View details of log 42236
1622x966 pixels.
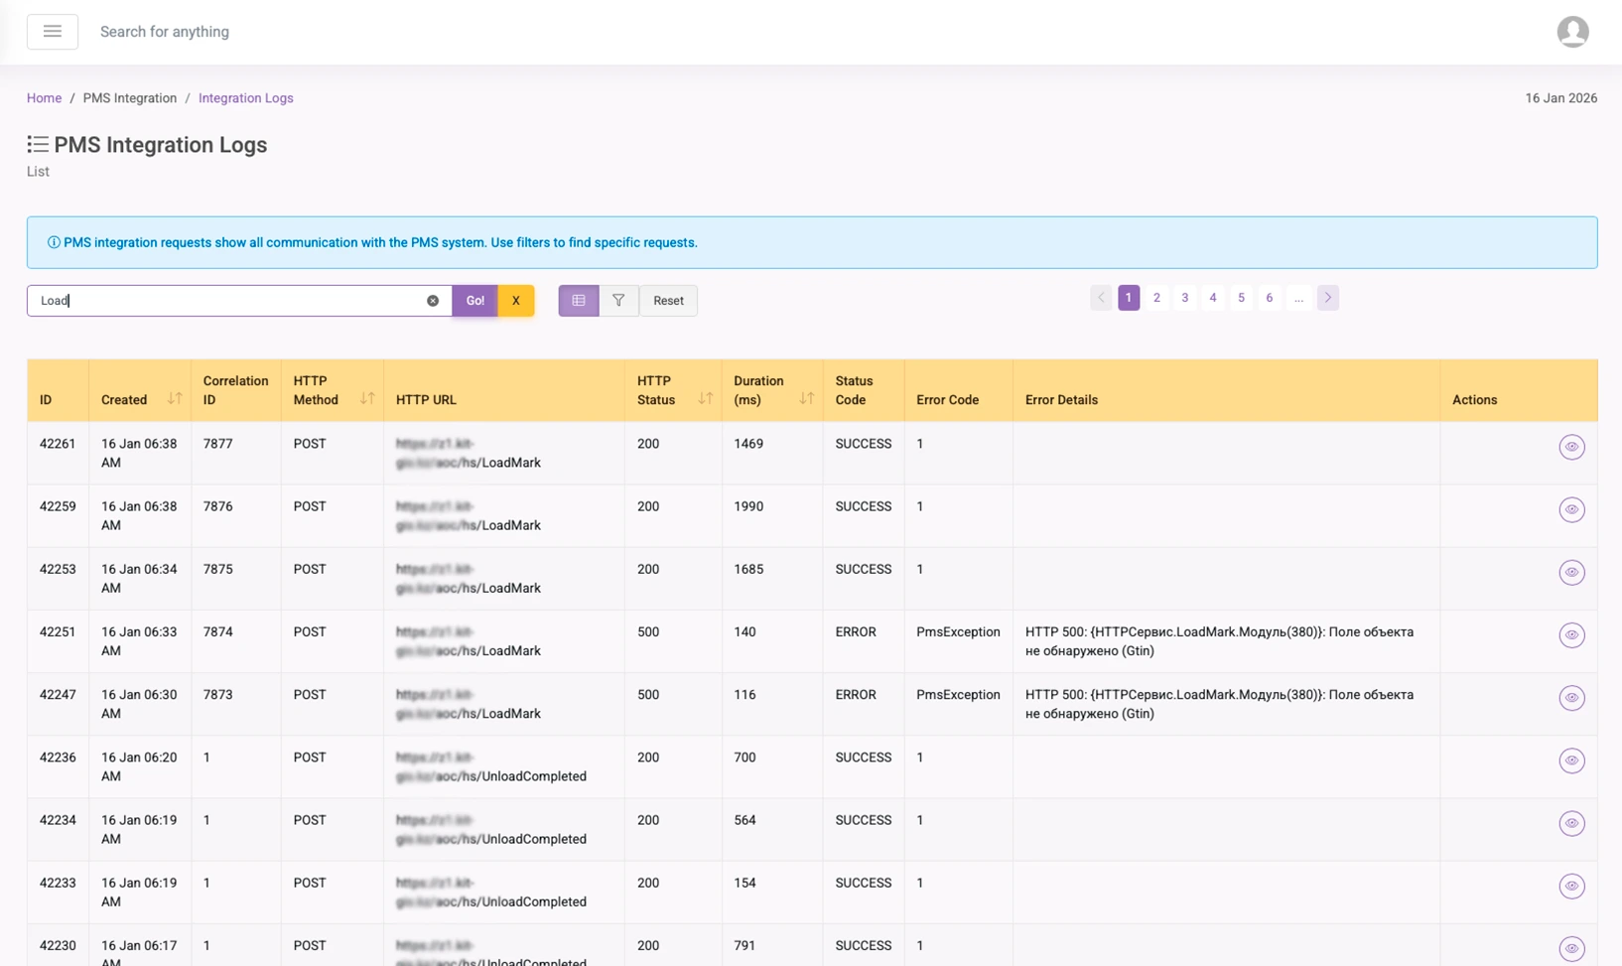(x=1571, y=760)
